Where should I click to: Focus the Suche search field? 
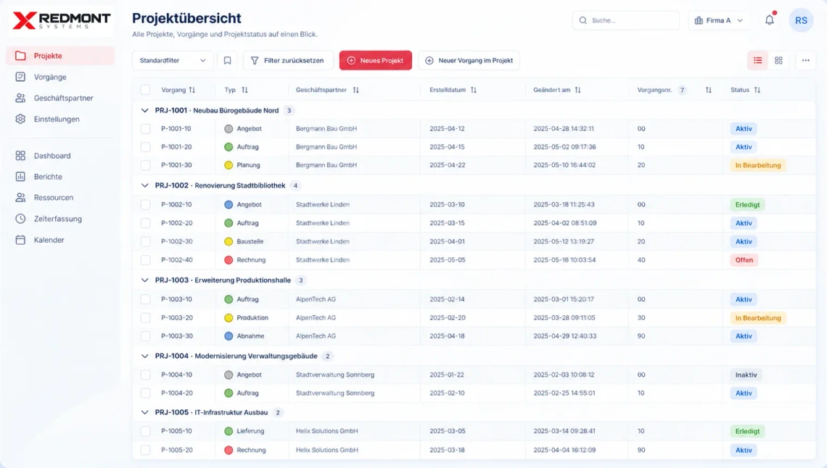625,20
